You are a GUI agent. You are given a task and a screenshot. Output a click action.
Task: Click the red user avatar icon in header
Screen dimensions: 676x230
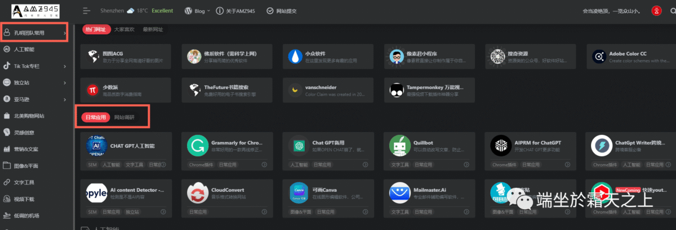point(656,11)
